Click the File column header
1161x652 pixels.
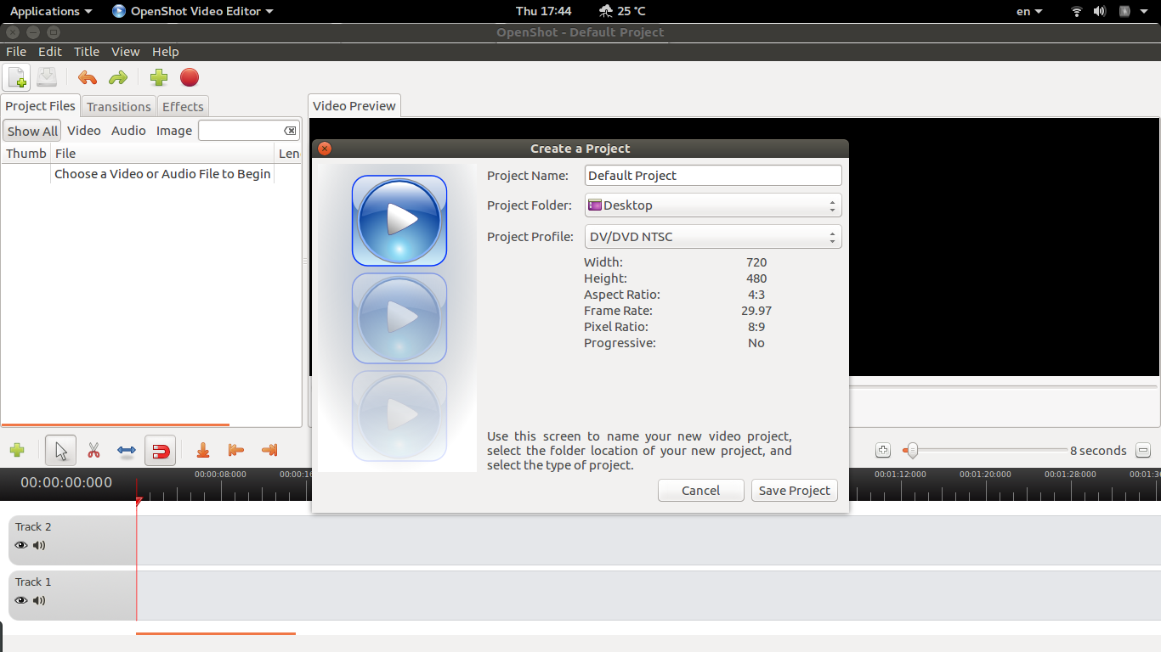(x=163, y=154)
